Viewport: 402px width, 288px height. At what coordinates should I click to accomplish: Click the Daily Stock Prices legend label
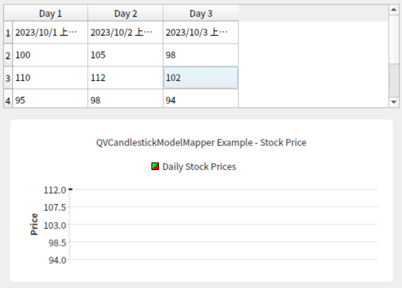pos(199,167)
